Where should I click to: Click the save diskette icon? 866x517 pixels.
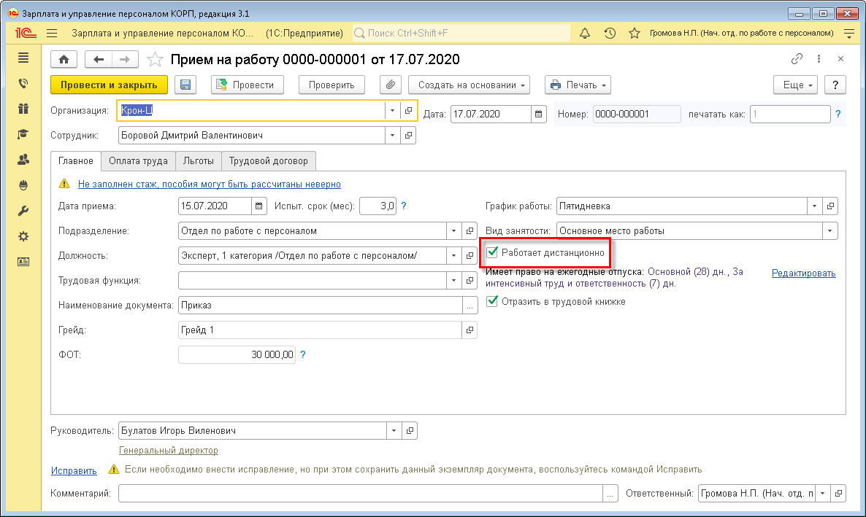pyautogui.click(x=185, y=85)
